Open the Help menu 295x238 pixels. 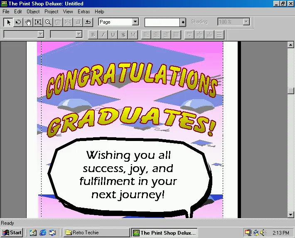pos(99,12)
